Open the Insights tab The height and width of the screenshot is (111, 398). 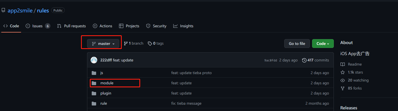coord(183,26)
